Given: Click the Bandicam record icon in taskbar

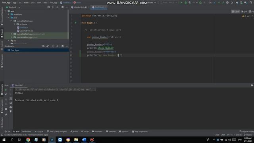Looking at the screenshot, I should pos(92,139).
